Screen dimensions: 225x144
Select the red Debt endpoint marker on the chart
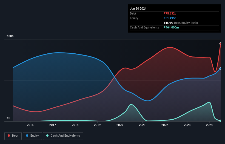220,44
